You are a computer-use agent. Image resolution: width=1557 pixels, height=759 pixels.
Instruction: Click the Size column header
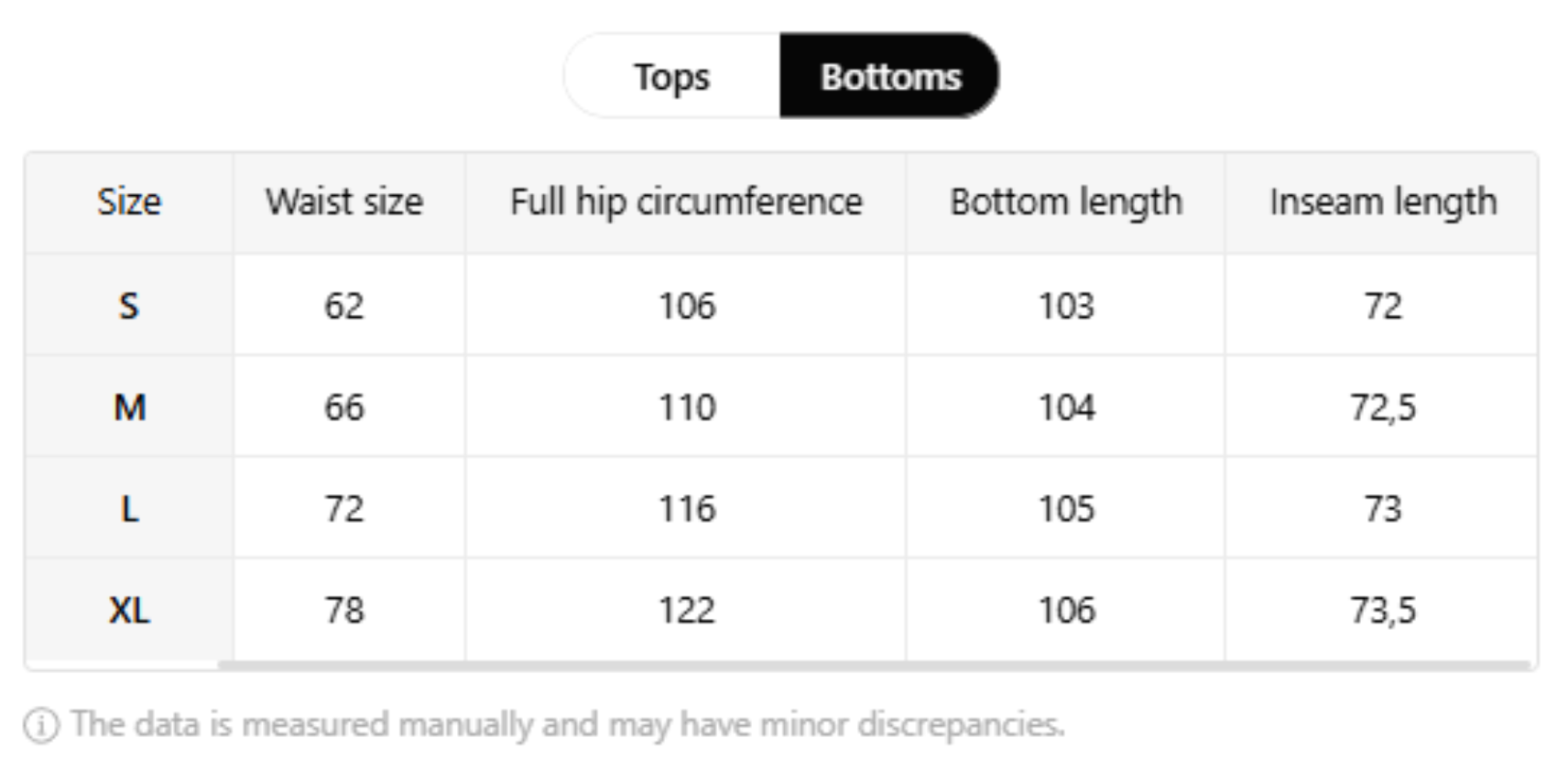click(129, 202)
